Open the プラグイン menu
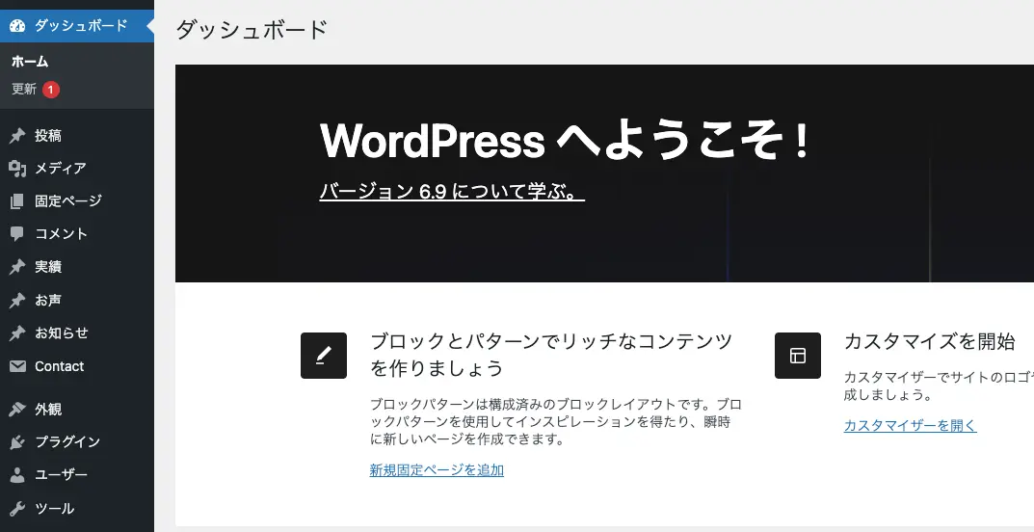This screenshot has height=532, width=1034. pos(77,442)
